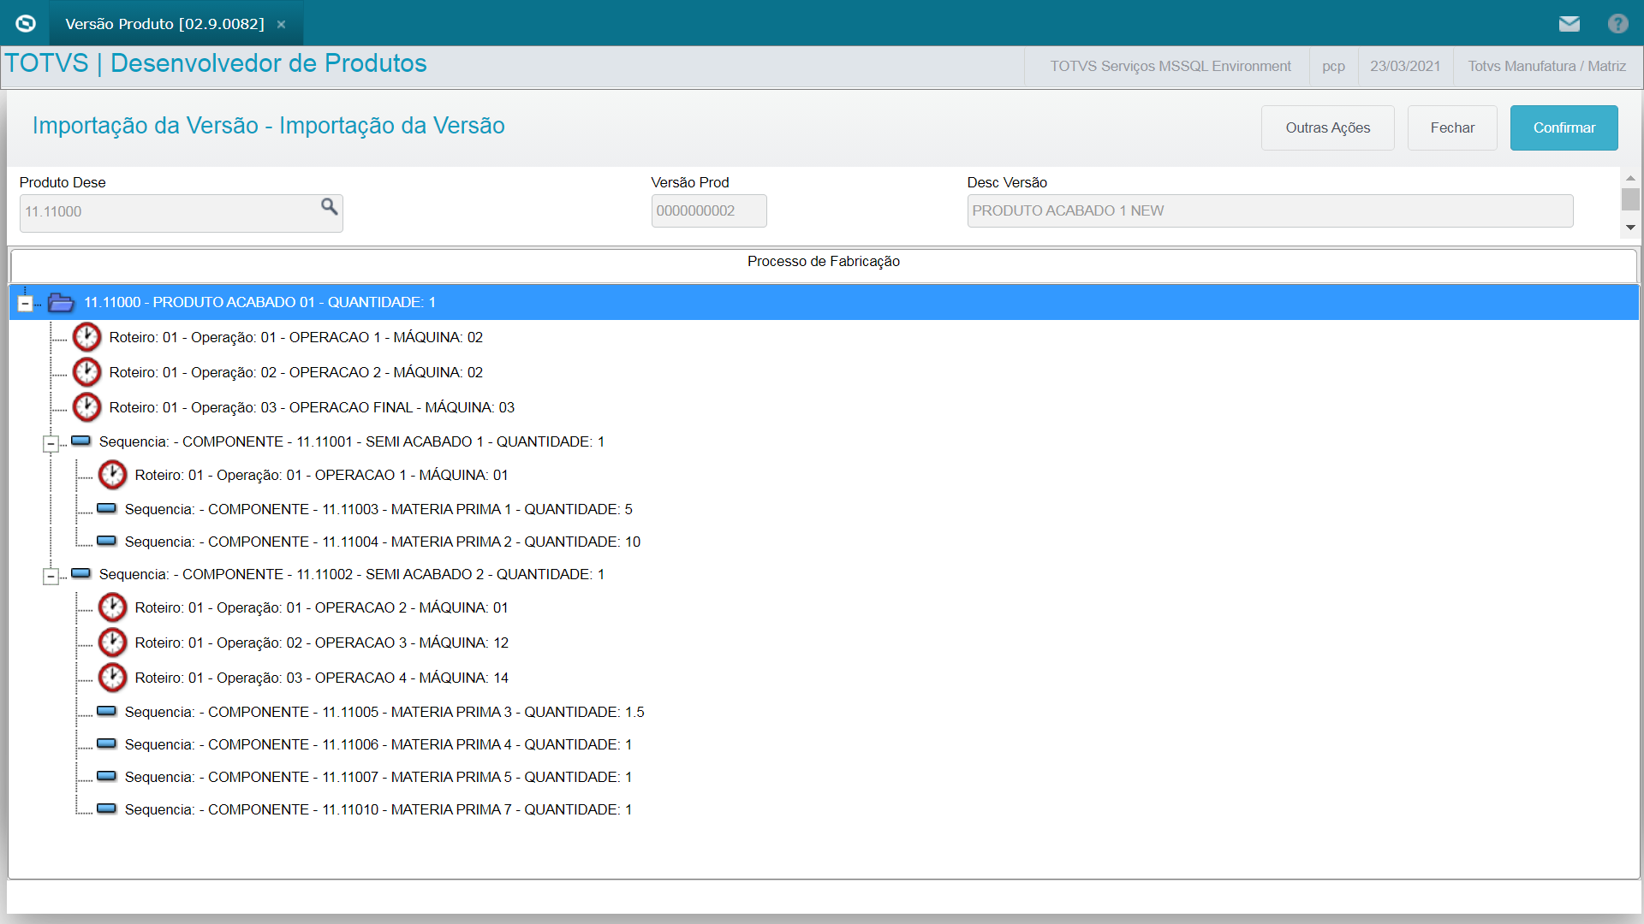The width and height of the screenshot is (1644, 924).
Task: Click the component icon of MATERIA PRIMA 1
Action: coord(106,508)
